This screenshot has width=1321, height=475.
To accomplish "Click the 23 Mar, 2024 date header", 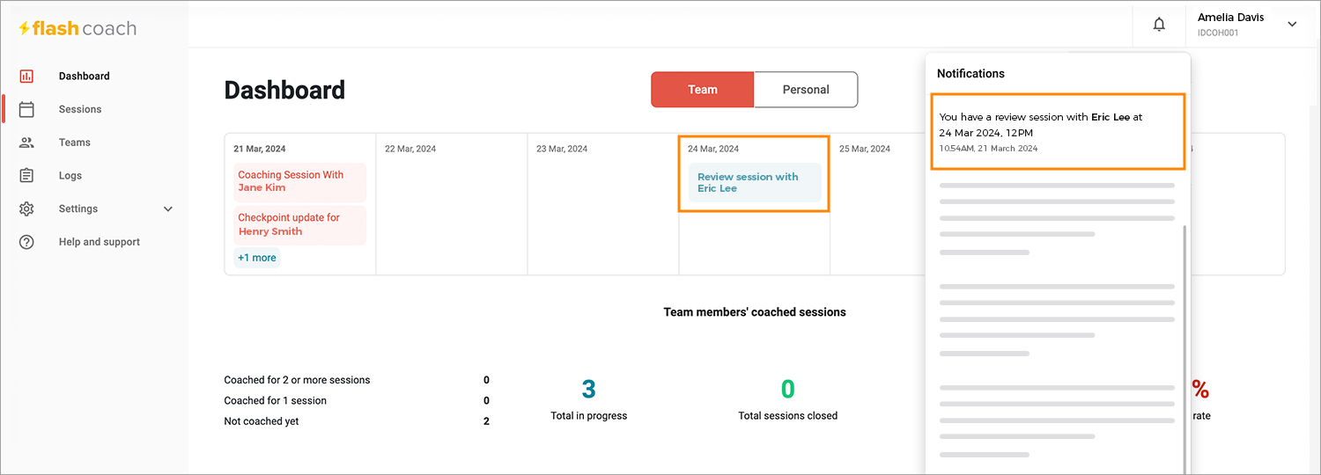I will point(562,149).
